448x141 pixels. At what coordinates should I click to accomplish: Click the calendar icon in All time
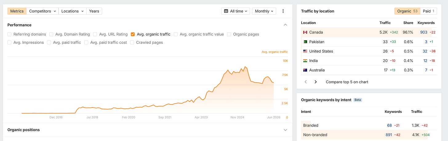click(226, 11)
